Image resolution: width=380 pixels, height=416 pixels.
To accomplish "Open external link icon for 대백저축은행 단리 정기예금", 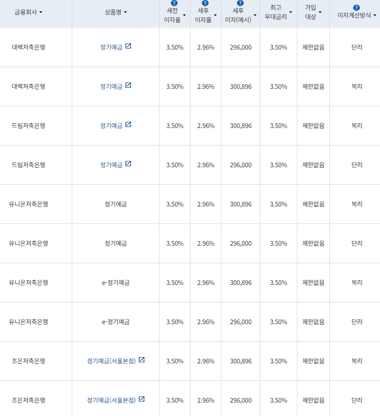I will (128, 46).
